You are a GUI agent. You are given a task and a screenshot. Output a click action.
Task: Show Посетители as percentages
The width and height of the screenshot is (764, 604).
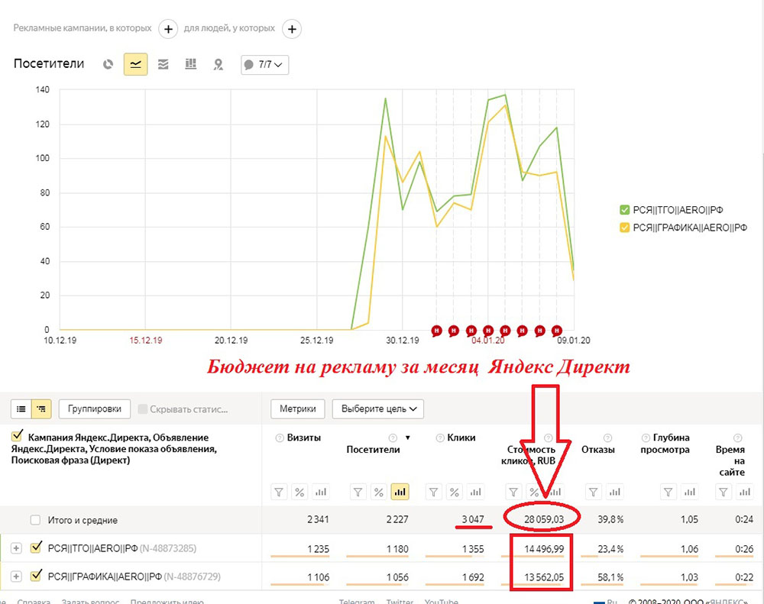click(x=379, y=492)
